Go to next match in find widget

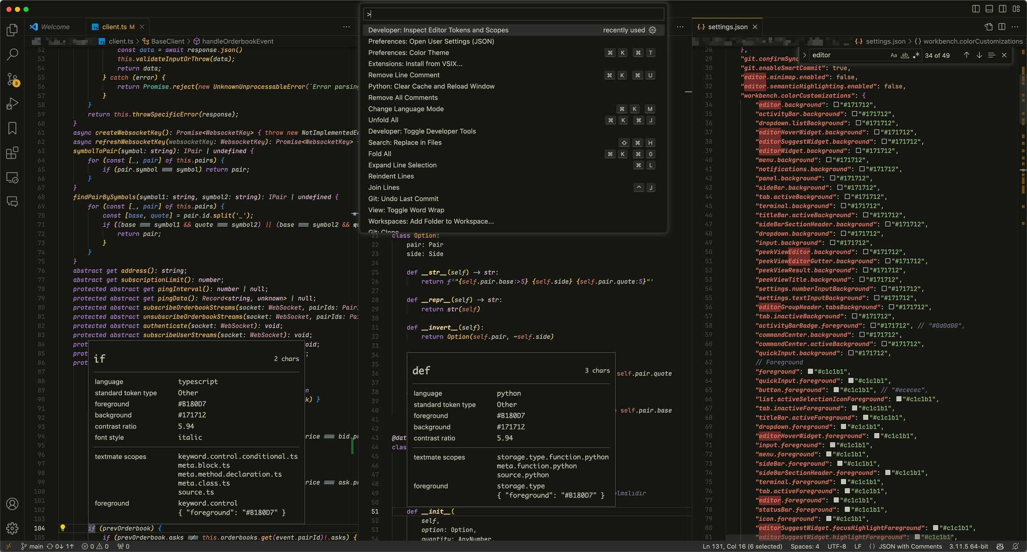(x=979, y=55)
